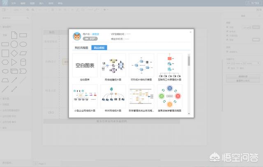
Task: Click the 请登录 username link
Action: coord(96,34)
